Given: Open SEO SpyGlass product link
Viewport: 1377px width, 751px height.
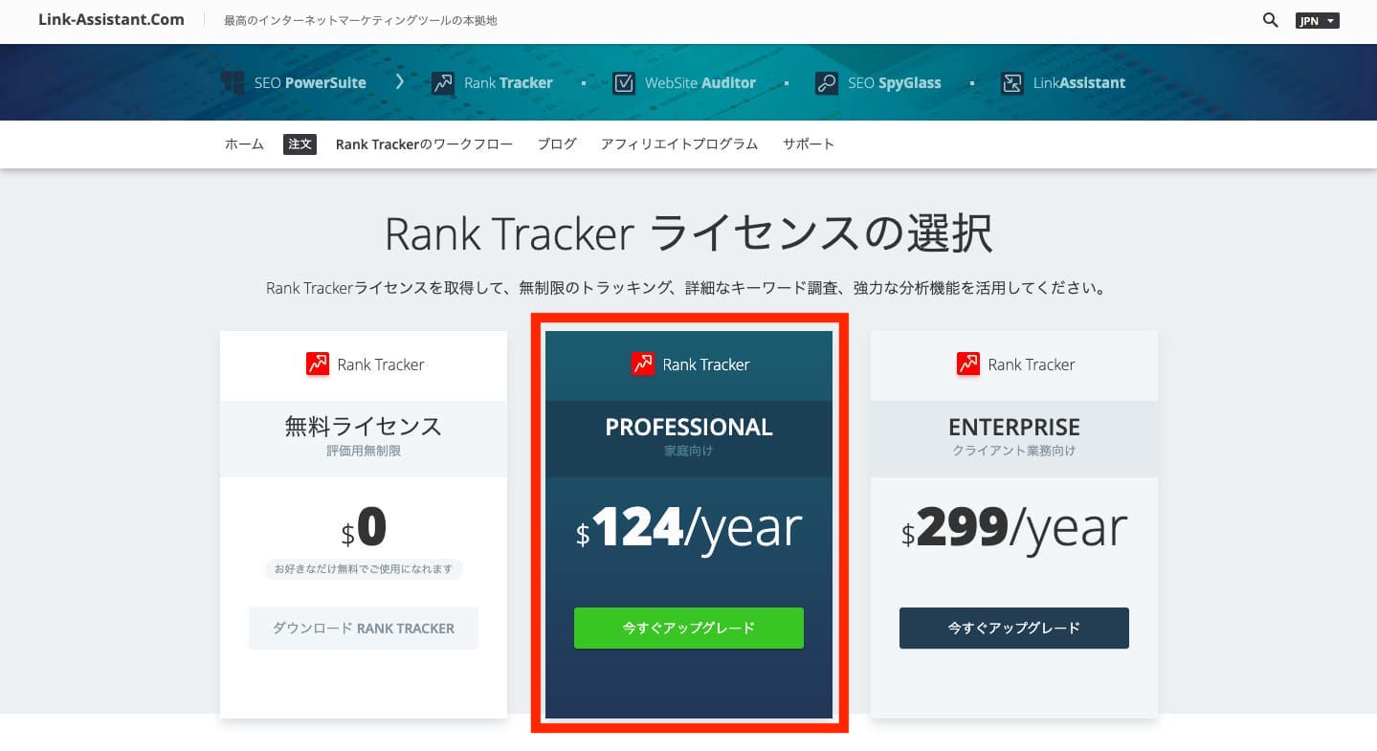Looking at the screenshot, I should click(895, 83).
